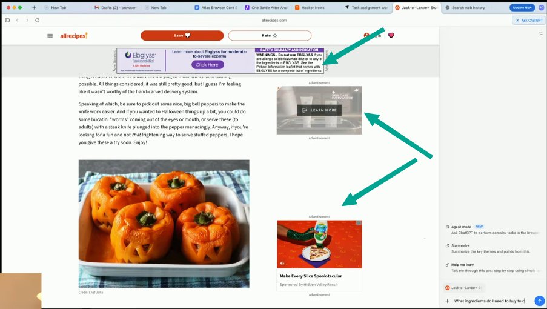
Task: Click the red Save recipe button
Action: (x=182, y=35)
